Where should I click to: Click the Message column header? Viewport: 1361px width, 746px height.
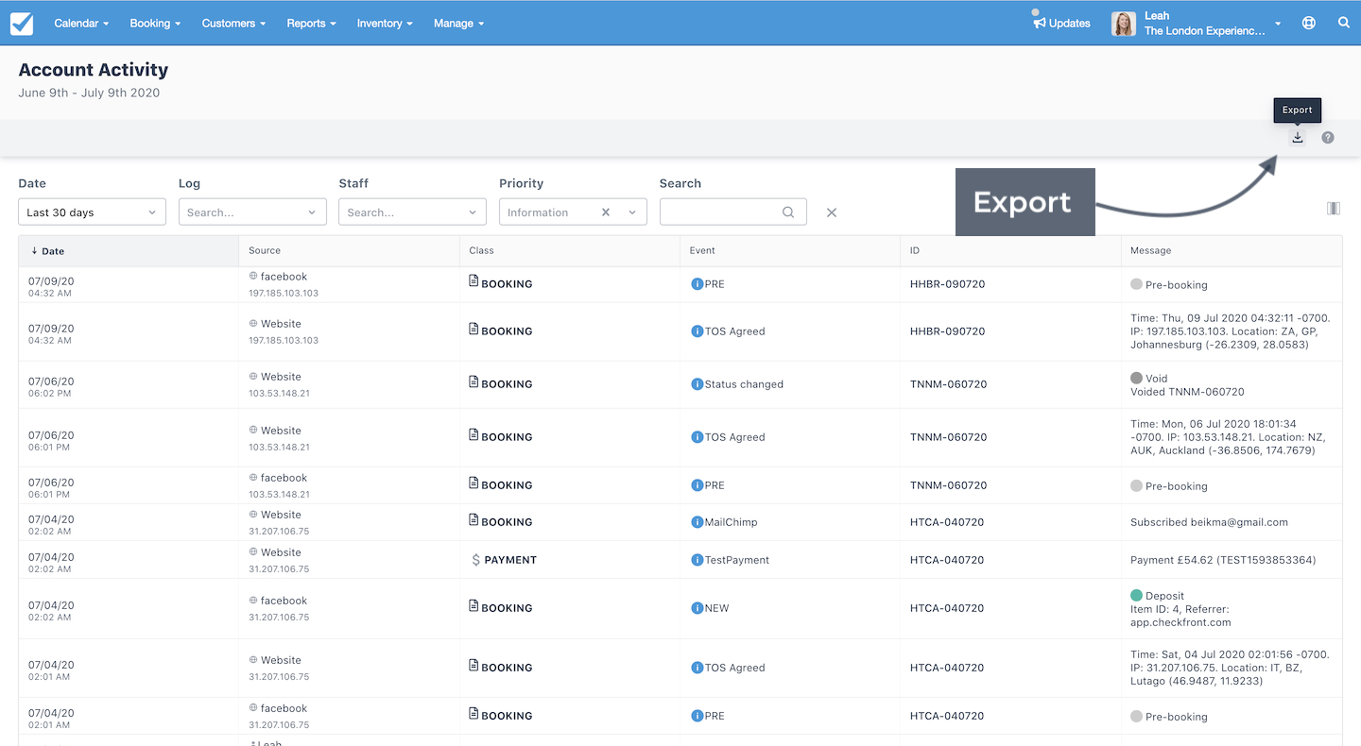[1232, 251]
